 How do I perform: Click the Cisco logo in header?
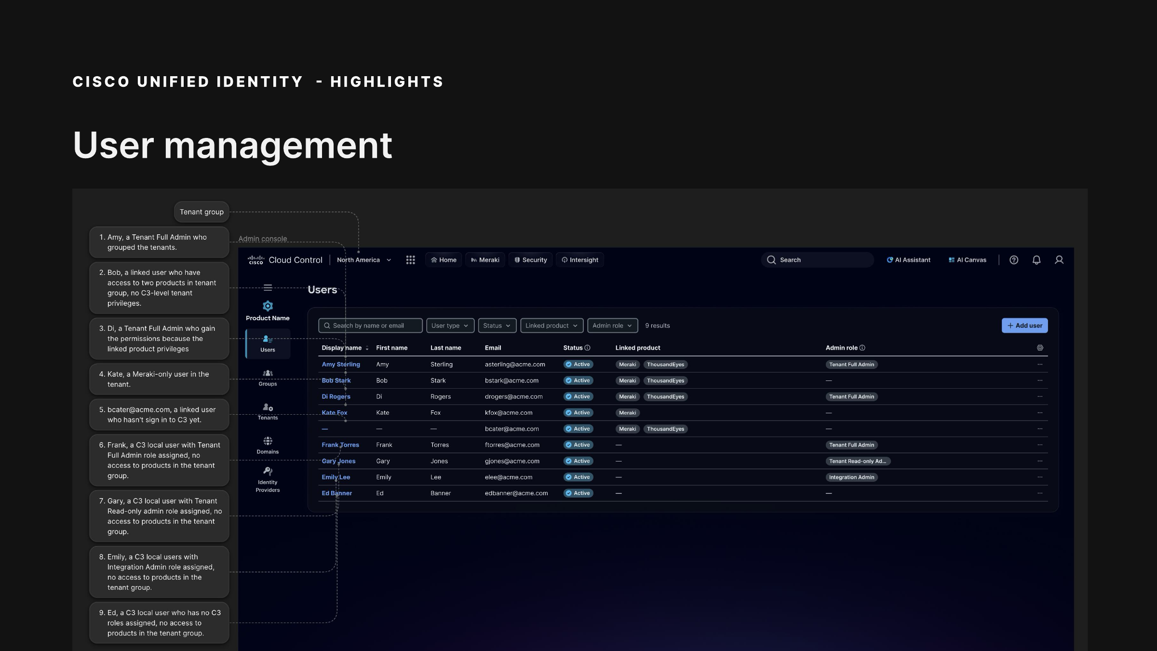(256, 260)
